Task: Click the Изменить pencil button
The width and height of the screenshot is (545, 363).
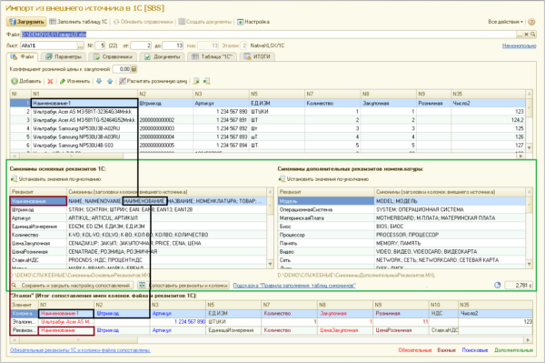Action: [74, 81]
